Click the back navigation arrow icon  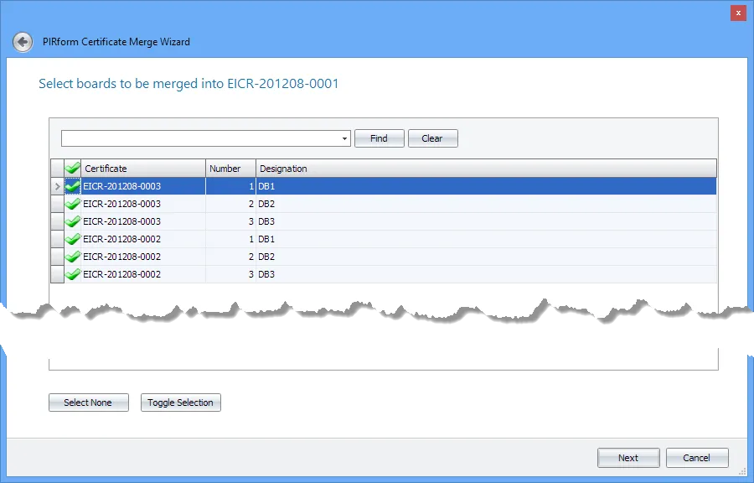click(x=23, y=41)
